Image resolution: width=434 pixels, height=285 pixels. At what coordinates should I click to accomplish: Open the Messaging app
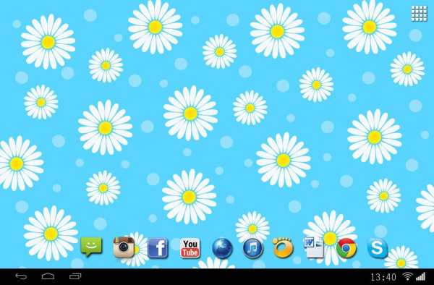click(91, 247)
